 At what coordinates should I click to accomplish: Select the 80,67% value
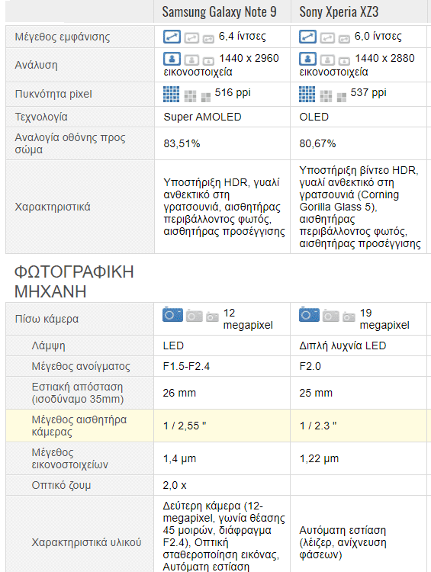pos(317,143)
